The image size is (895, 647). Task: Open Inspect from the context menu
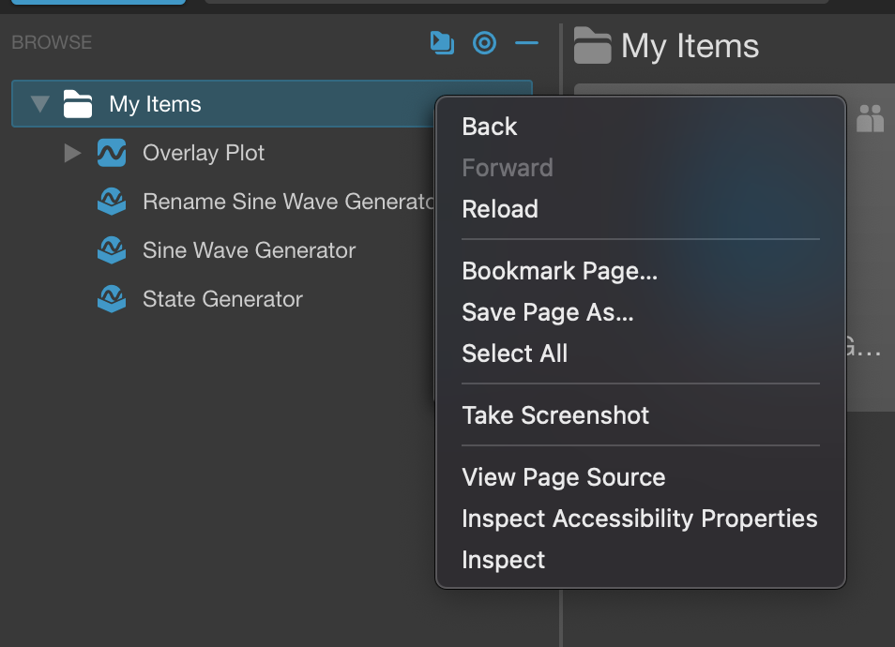click(x=503, y=560)
